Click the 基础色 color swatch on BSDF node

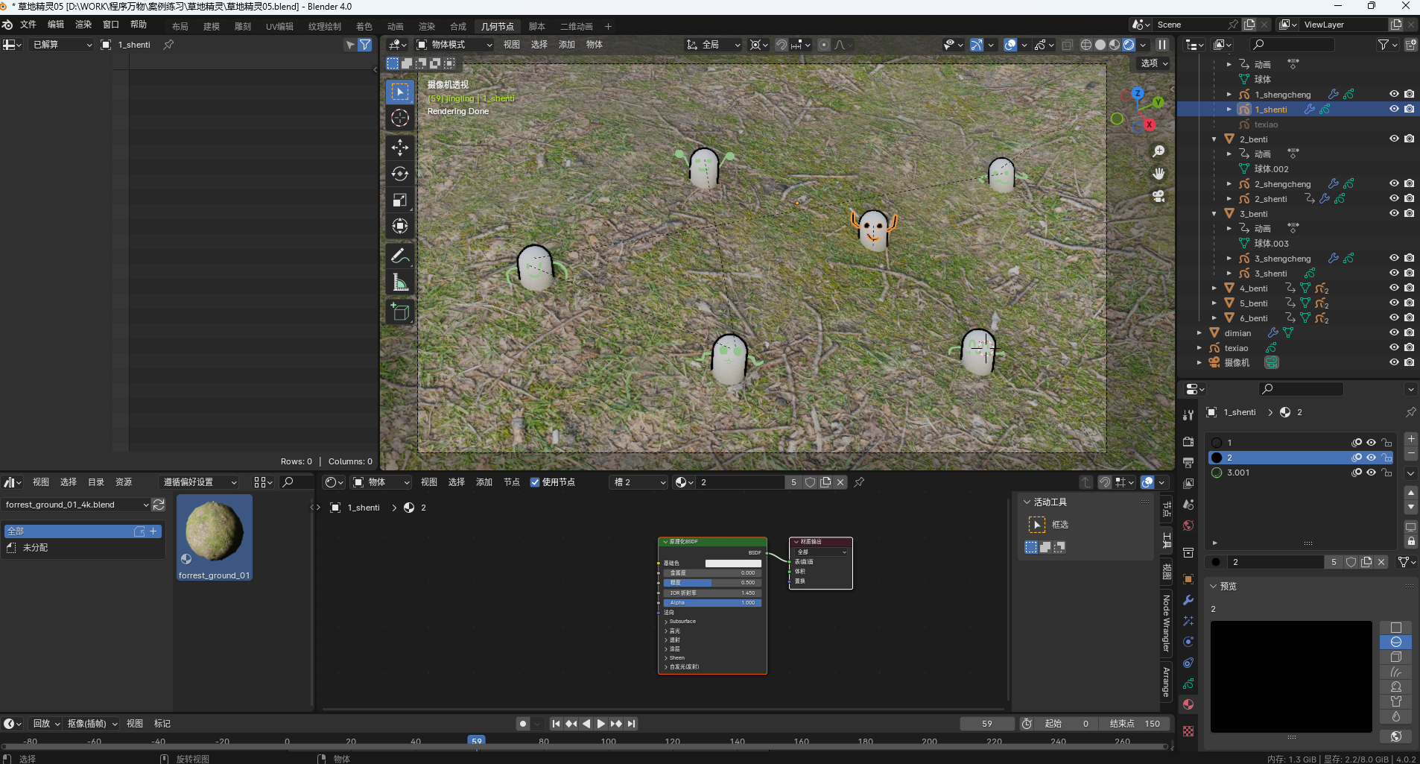coord(733,563)
